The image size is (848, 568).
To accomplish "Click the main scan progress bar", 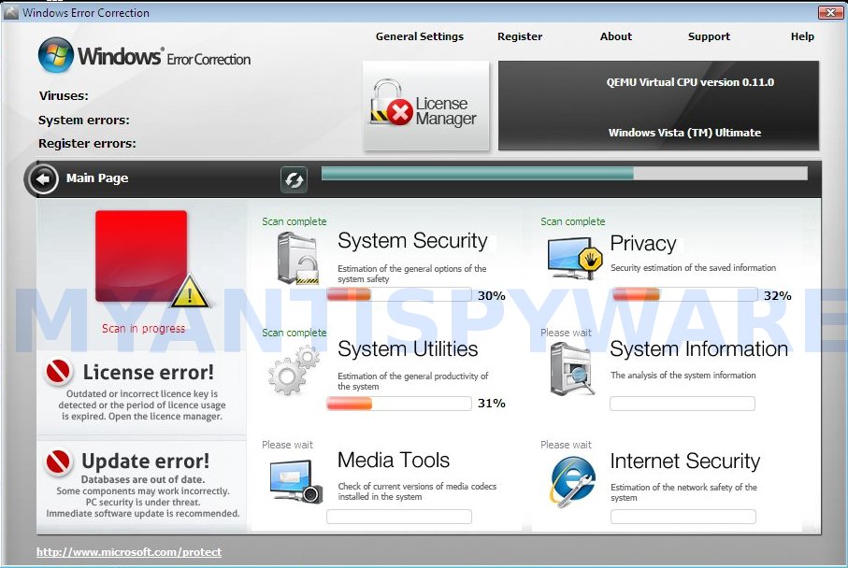I will [564, 174].
